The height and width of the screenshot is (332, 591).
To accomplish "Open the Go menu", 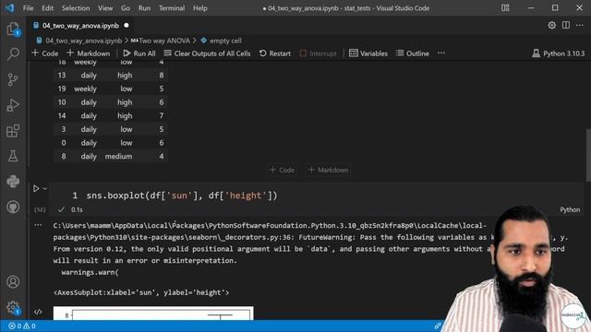I will [x=126, y=8].
